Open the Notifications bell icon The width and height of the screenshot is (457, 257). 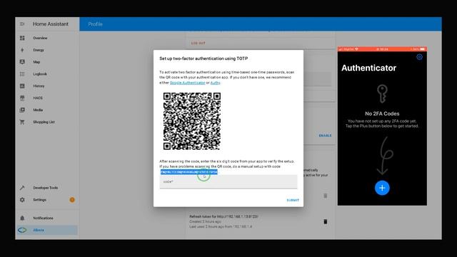tap(22, 218)
